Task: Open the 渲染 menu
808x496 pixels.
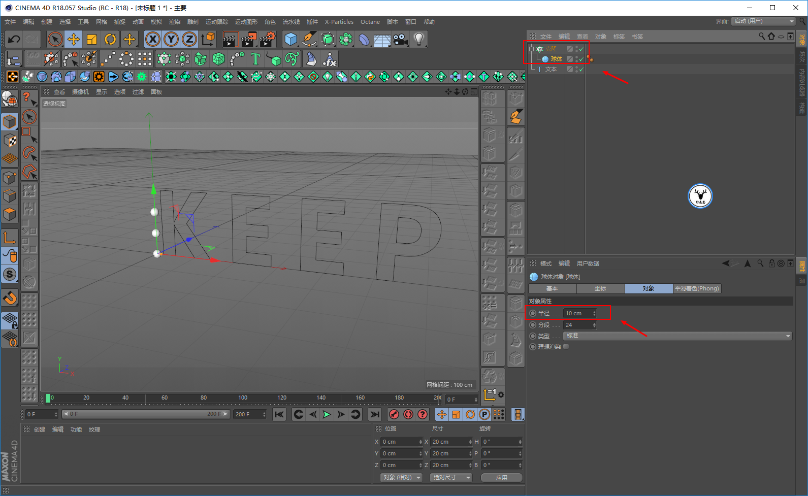Action: (174, 22)
